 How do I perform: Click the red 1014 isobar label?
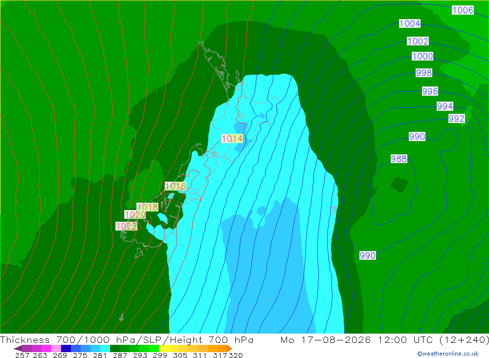coord(232,138)
